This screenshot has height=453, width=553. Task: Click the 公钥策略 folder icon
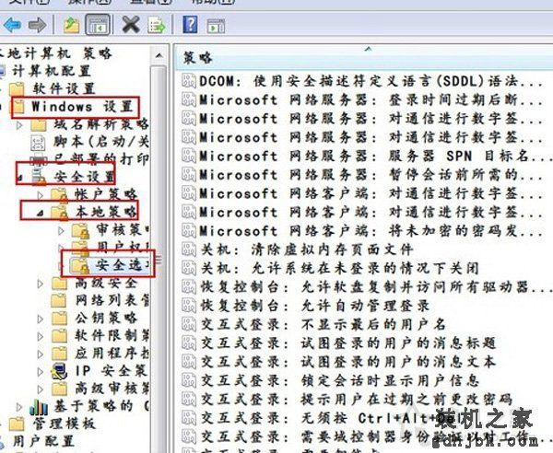(59, 318)
